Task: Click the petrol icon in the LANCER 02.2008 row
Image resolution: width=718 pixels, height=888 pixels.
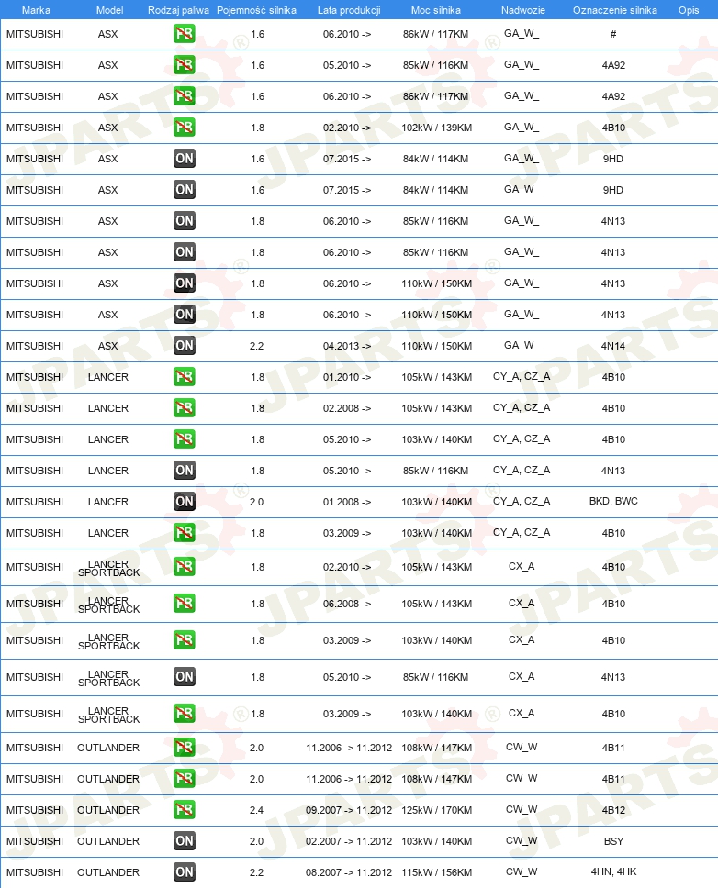Action: (185, 407)
